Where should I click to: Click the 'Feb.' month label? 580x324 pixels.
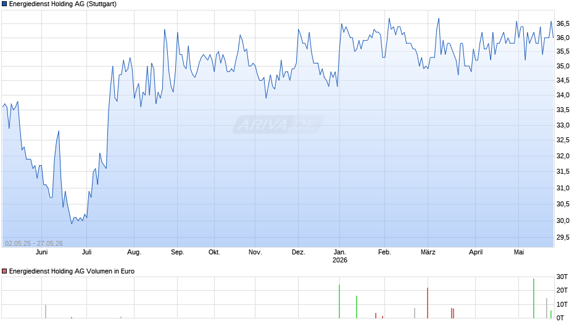(x=384, y=253)
